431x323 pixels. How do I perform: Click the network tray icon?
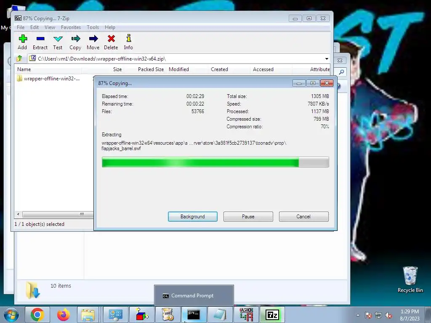click(378, 315)
